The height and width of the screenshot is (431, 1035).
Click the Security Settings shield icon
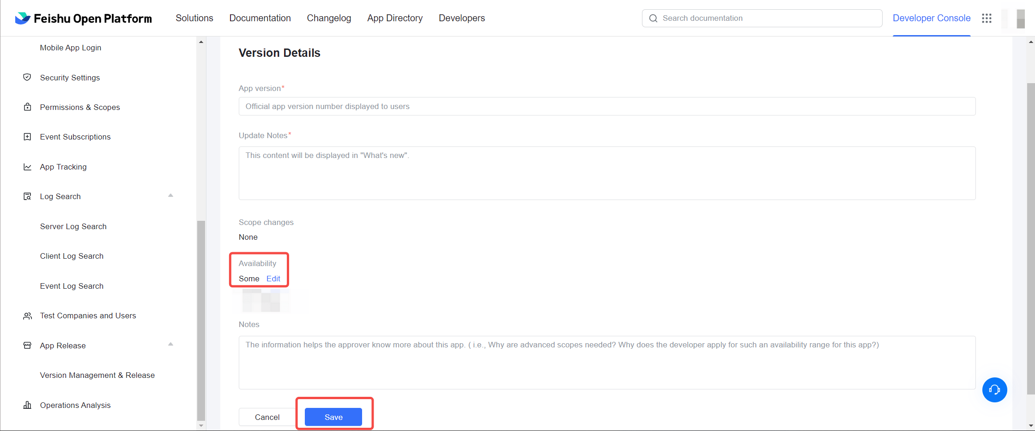(x=27, y=77)
